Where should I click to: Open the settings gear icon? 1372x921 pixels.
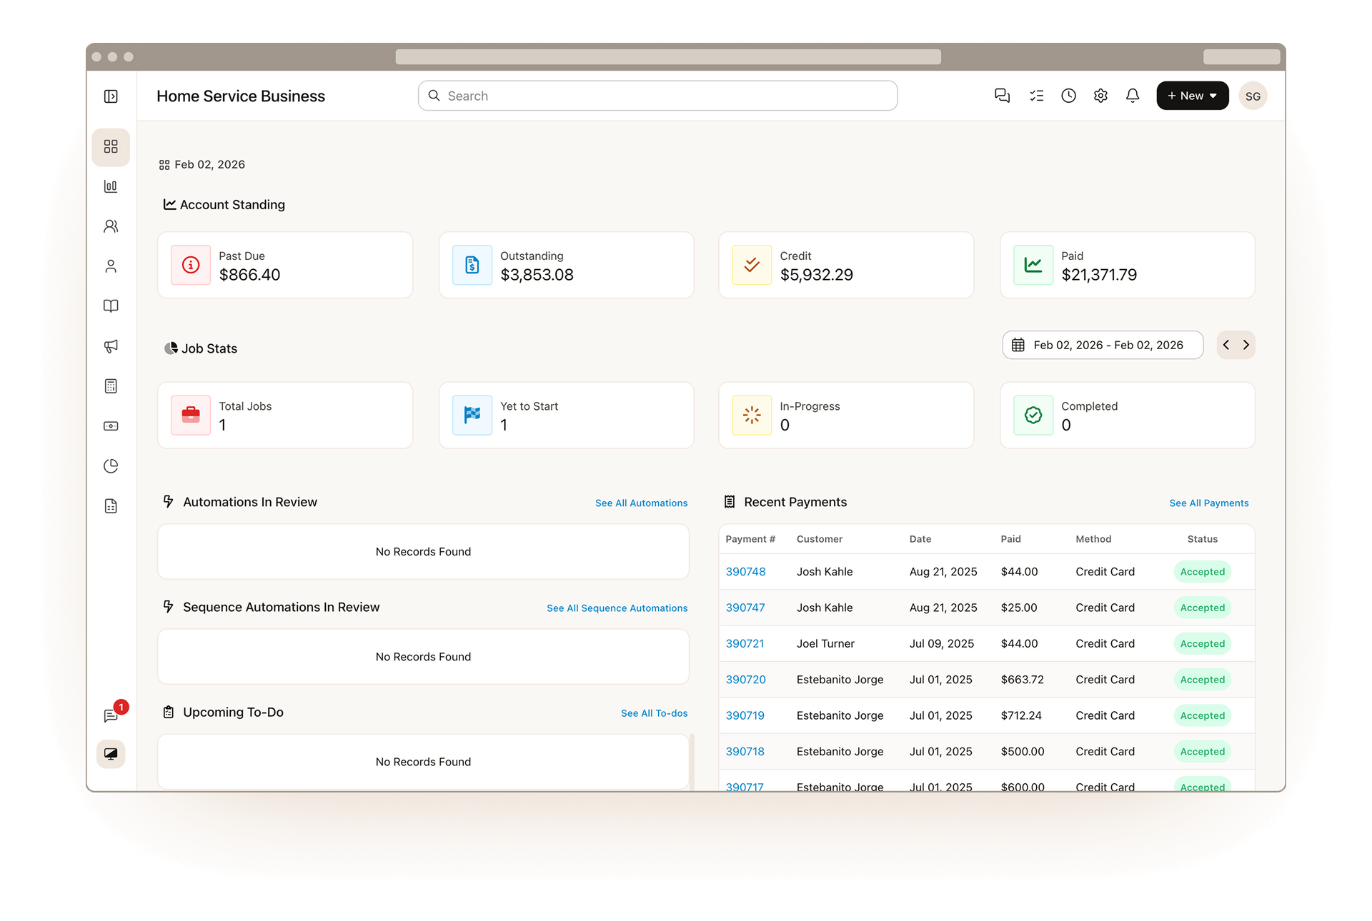[1100, 95]
